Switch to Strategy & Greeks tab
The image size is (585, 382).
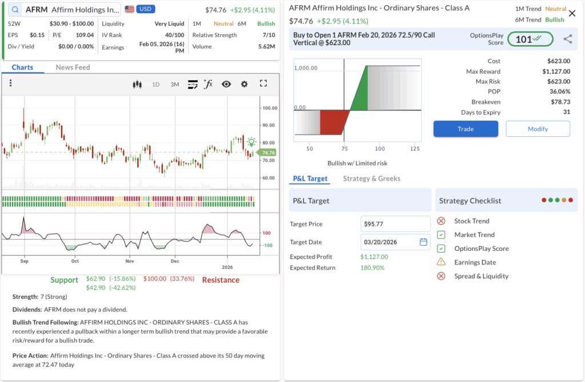(x=371, y=178)
